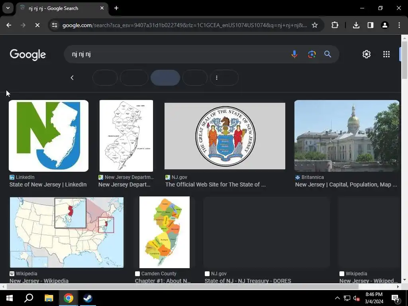Open 'The Official Web Site for The State of' link

(216, 184)
